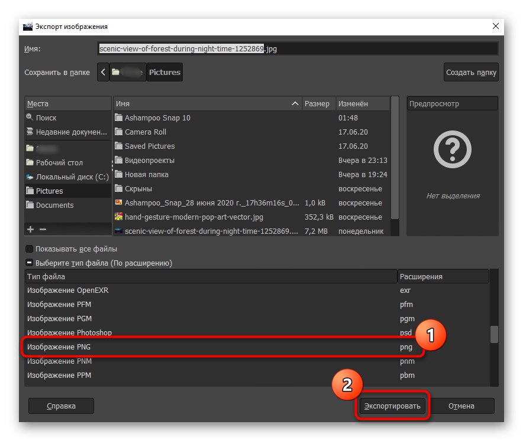Click the Поиск magnifier icon
The width and height of the screenshot is (523, 441).
point(30,117)
